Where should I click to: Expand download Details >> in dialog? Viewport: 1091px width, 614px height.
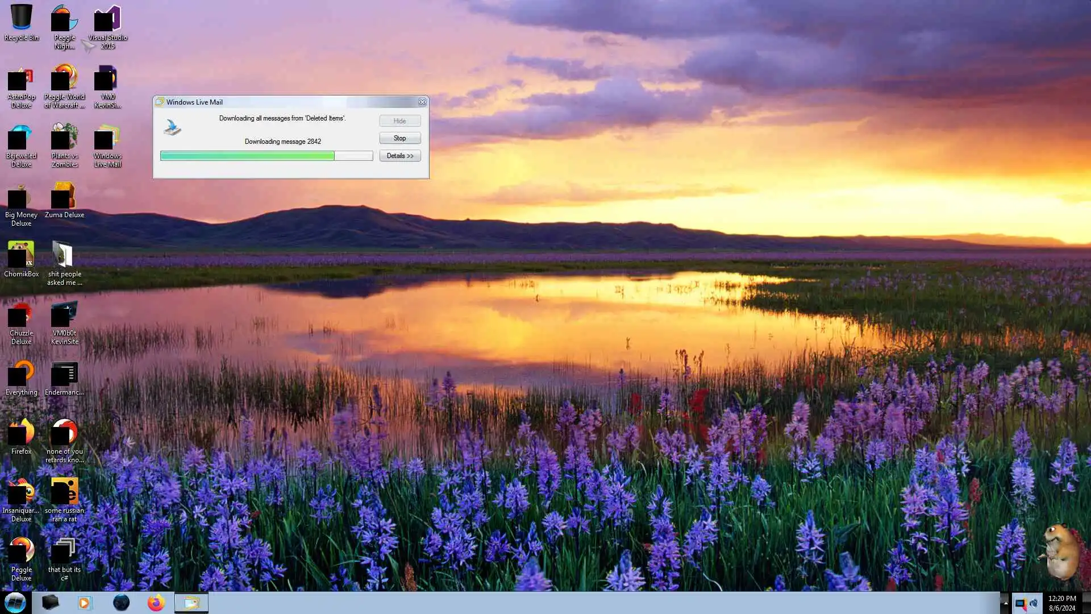click(x=399, y=156)
